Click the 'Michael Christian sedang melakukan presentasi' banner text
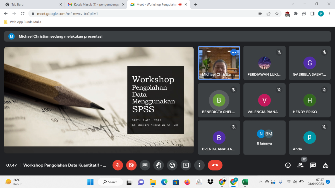This screenshot has height=188, width=335. click(61, 36)
